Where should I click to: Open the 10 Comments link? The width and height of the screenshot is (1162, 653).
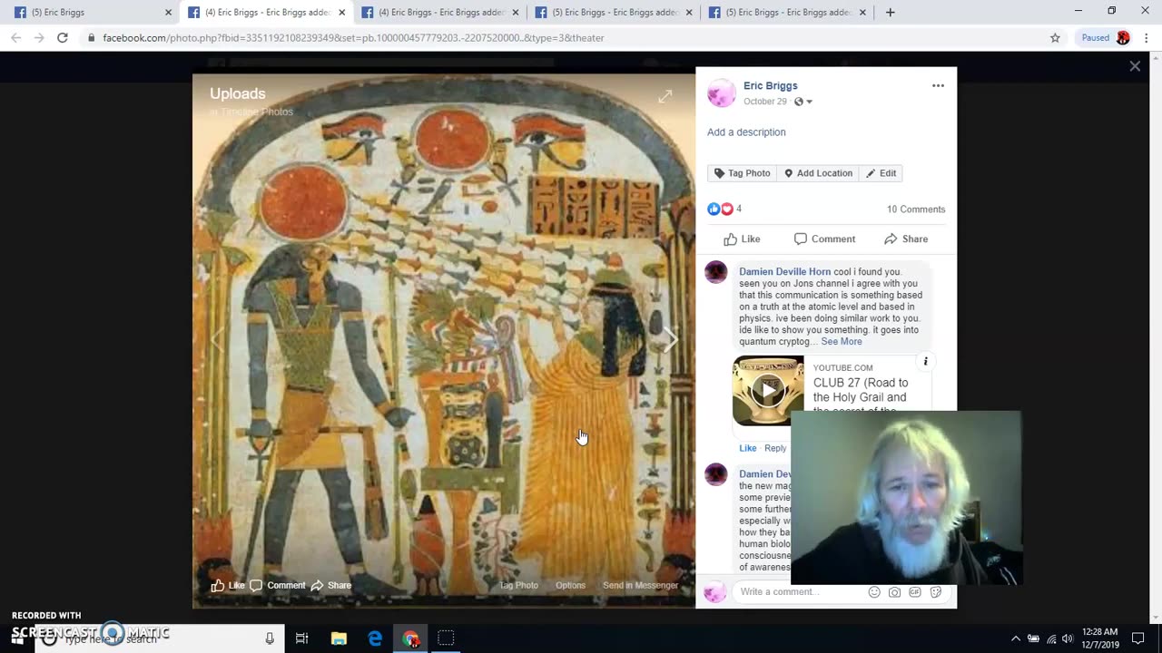(916, 210)
